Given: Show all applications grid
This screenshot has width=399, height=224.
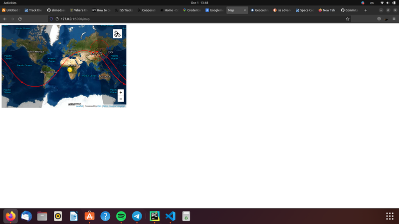Looking at the screenshot, I should coord(390,216).
